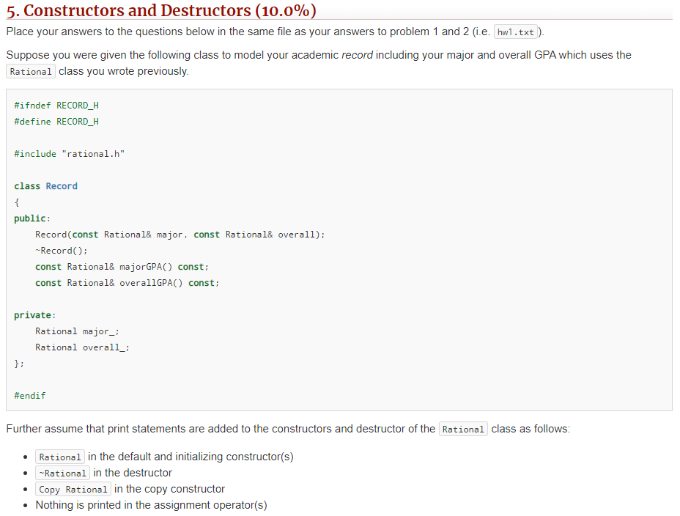
Task: Click the inline code "hw1.txt"
Action: 516,32
